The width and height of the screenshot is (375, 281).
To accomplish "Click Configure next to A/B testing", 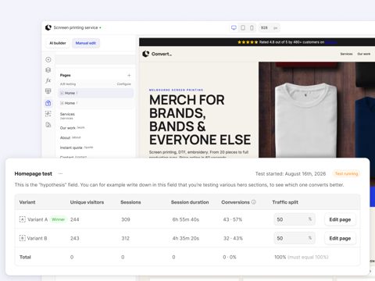I will 124,84.
